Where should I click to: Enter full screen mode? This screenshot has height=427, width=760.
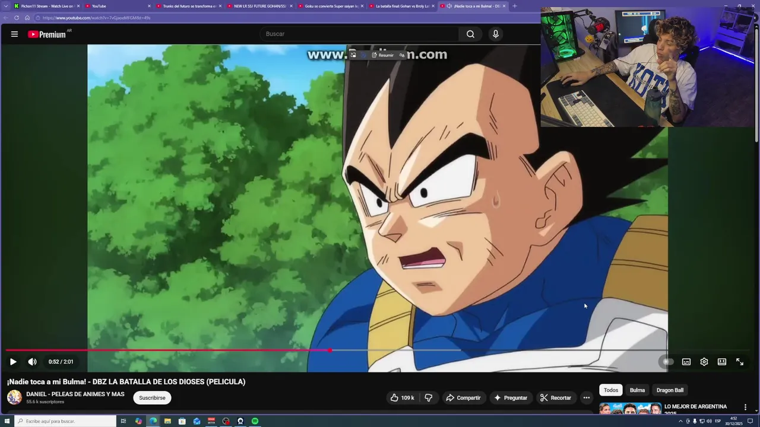740,362
